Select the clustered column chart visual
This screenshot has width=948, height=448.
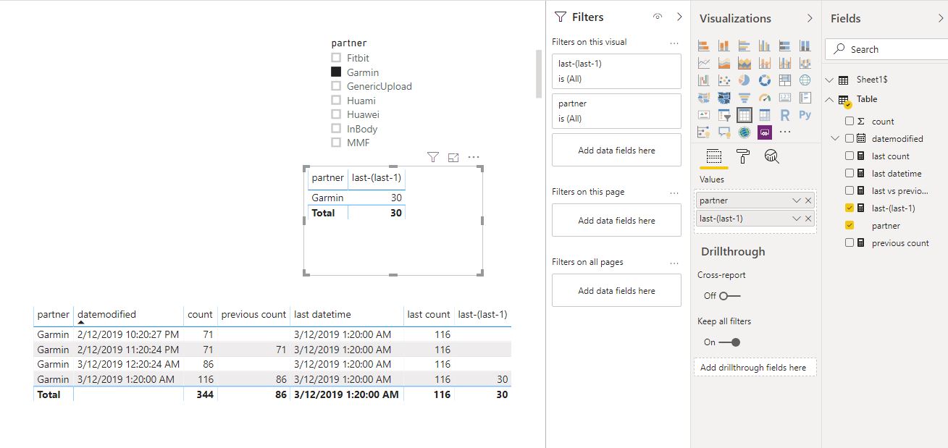pos(764,46)
